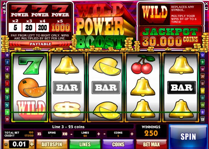
Task: Choose the X10 autospin option
Action: (x=65, y=134)
